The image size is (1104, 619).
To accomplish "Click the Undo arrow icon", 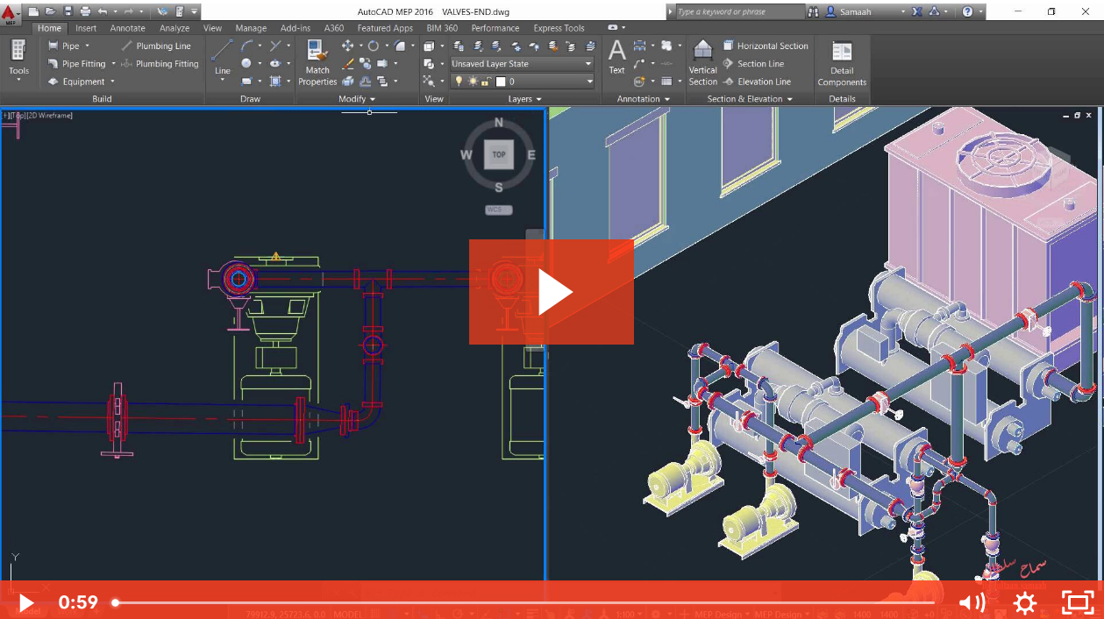I will tap(103, 11).
